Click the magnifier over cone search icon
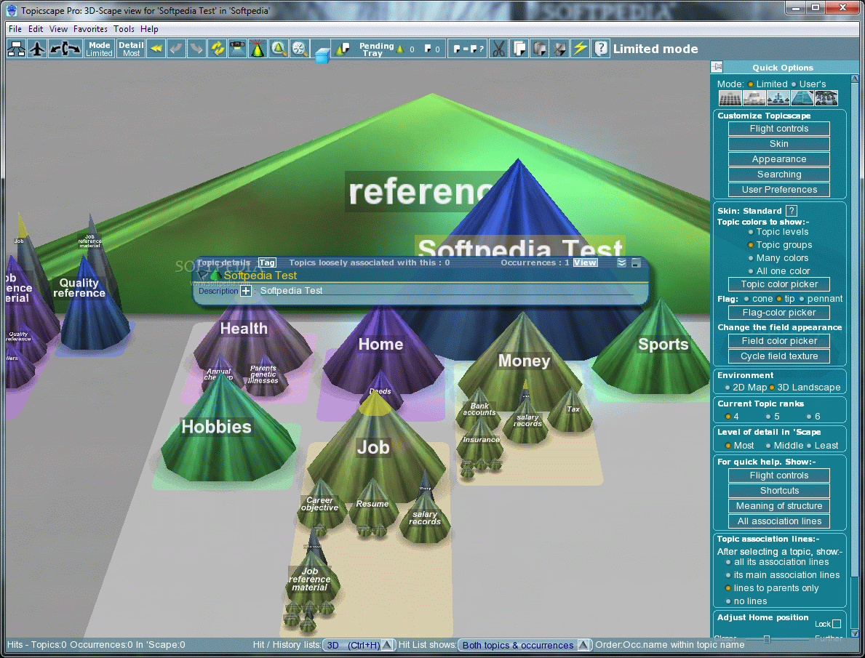This screenshot has height=658, width=865. [x=278, y=49]
